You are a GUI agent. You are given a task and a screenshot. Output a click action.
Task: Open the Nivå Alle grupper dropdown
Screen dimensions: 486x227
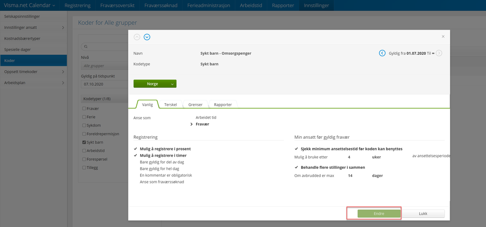point(105,66)
